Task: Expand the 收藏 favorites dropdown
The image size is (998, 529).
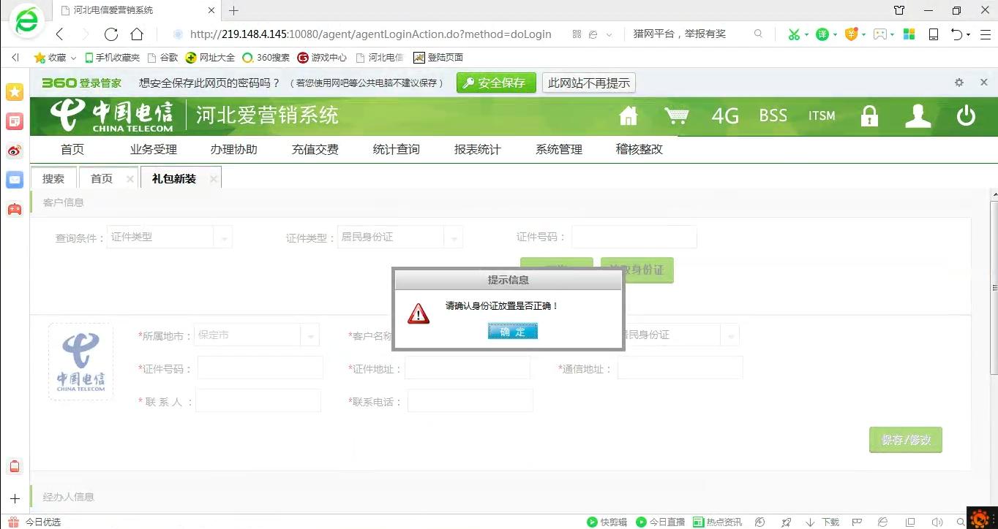Action: click(55, 57)
